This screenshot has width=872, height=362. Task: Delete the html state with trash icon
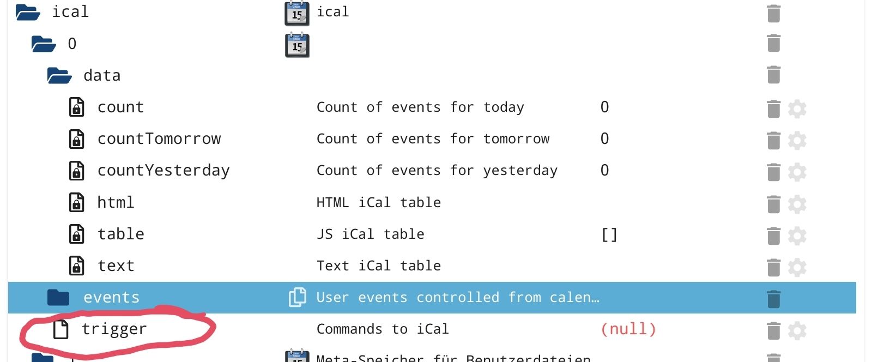pos(773,204)
